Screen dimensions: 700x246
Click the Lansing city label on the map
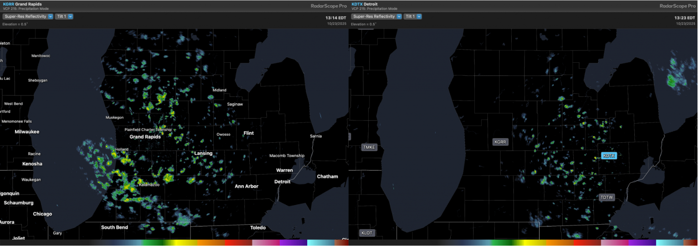[203, 153]
